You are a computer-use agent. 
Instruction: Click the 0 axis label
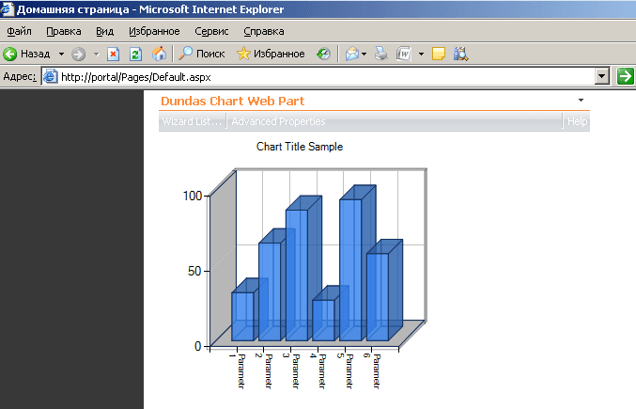coord(198,346)
